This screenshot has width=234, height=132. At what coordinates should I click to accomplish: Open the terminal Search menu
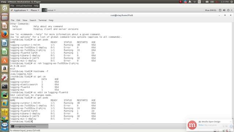pos(33,20)
